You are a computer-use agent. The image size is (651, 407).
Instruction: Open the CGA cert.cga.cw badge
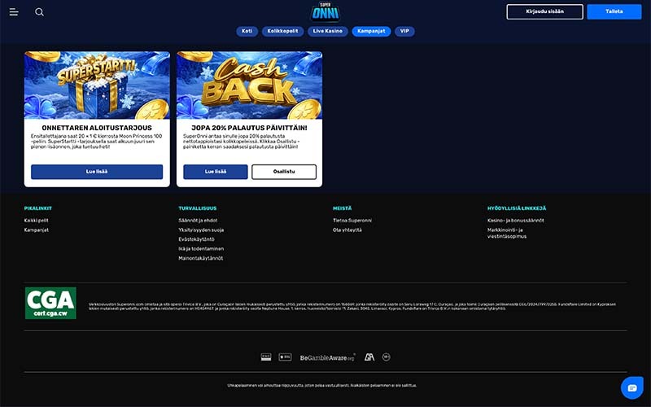point(50,303)
